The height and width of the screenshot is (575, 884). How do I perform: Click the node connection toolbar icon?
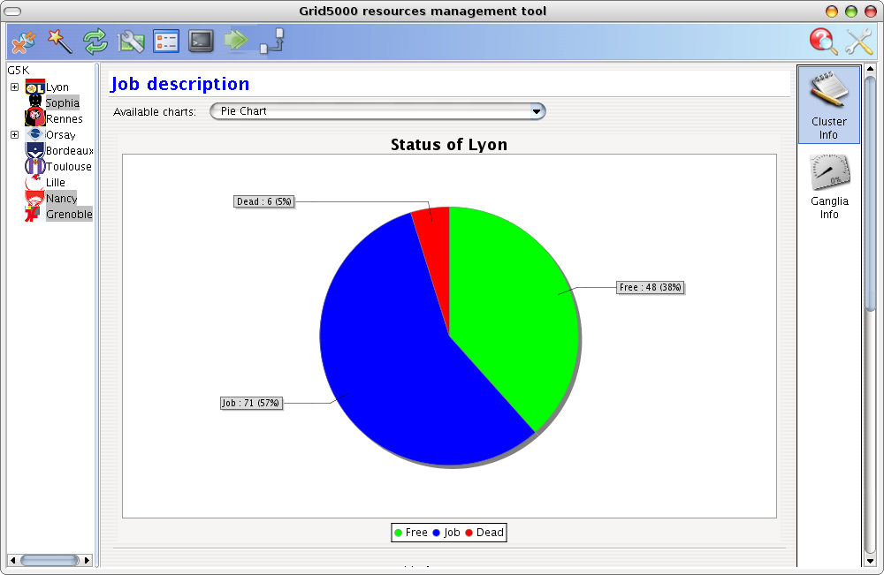coord(271,42)
